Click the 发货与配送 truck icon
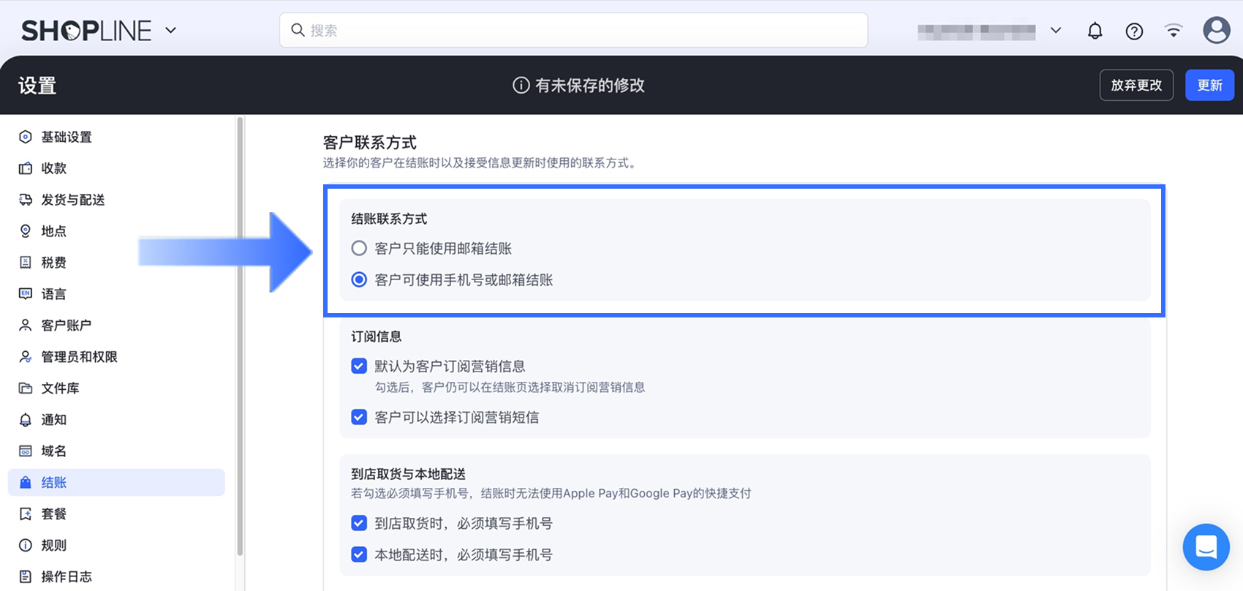The image size is (1243, 591). coord(26,200)
